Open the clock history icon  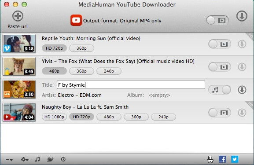pyautogui.click(x=63, y=159)
